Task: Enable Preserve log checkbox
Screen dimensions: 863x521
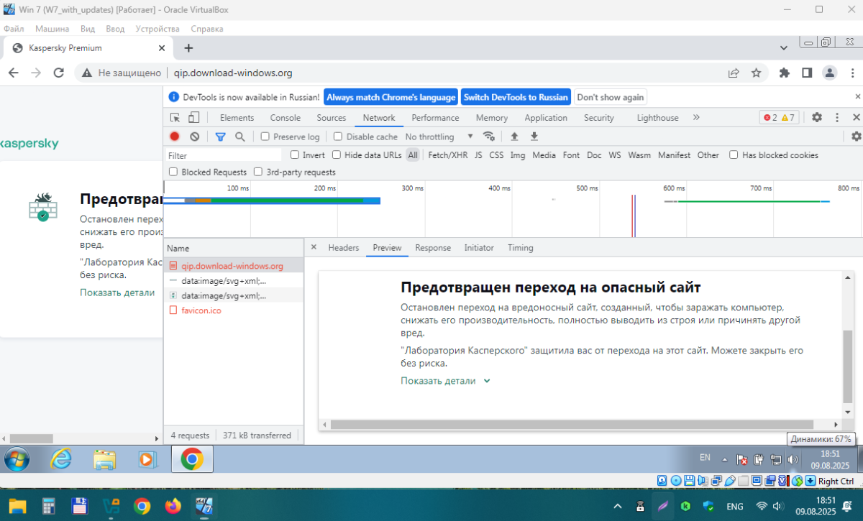Action: 265,137
